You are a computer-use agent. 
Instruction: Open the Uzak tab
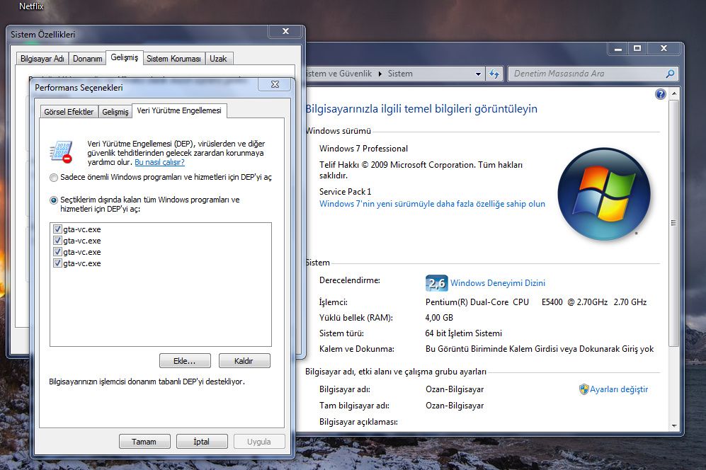tap(218, 59)
